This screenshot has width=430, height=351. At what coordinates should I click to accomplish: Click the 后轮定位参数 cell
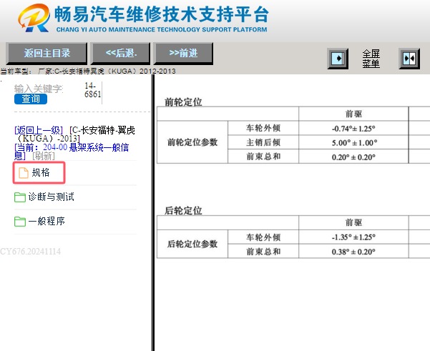pos(192,244)
